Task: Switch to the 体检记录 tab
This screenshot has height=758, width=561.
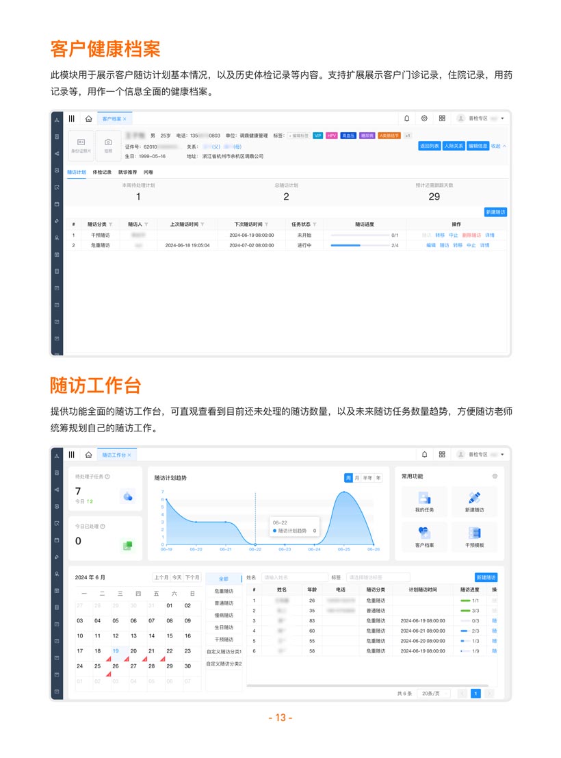Action: coord(102,173)
